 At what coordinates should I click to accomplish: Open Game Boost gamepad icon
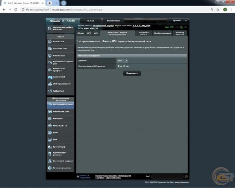coord(50,77)
